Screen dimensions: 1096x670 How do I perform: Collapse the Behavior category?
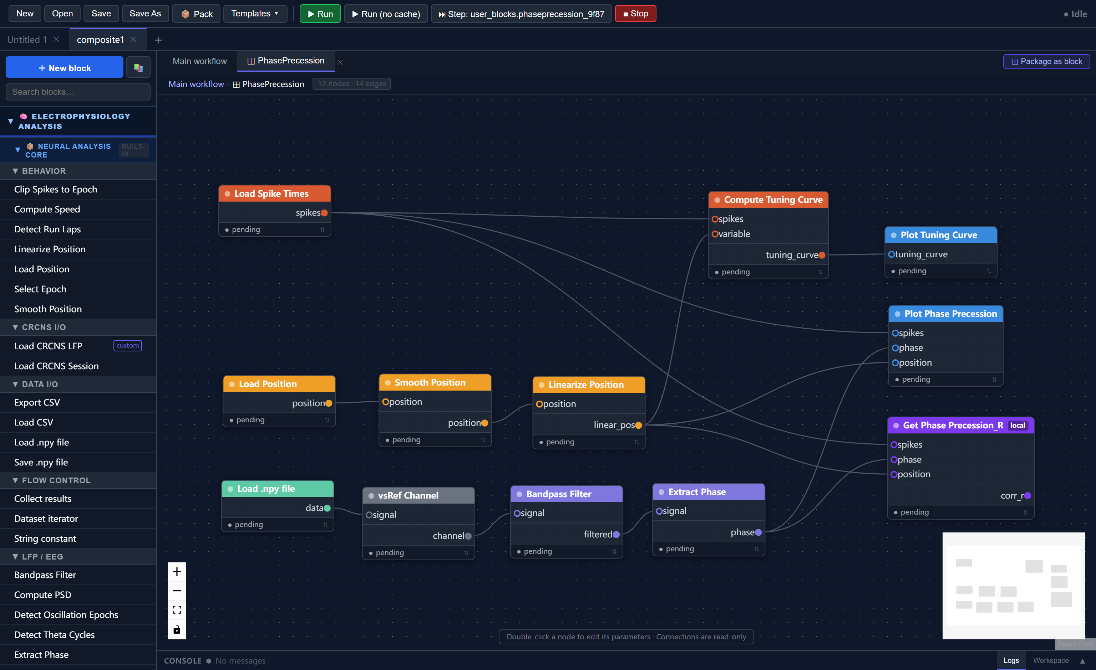[x=15, y=171]
